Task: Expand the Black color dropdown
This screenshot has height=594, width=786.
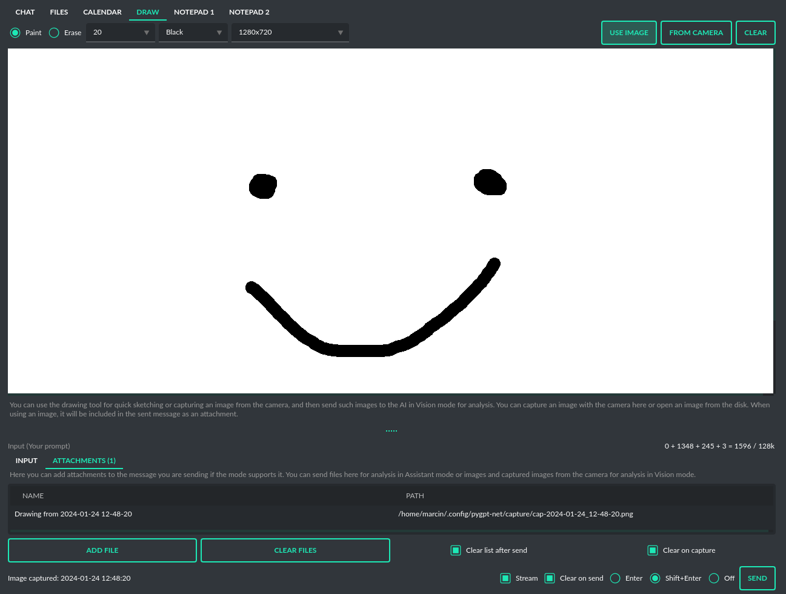Action: pos(193,33)
